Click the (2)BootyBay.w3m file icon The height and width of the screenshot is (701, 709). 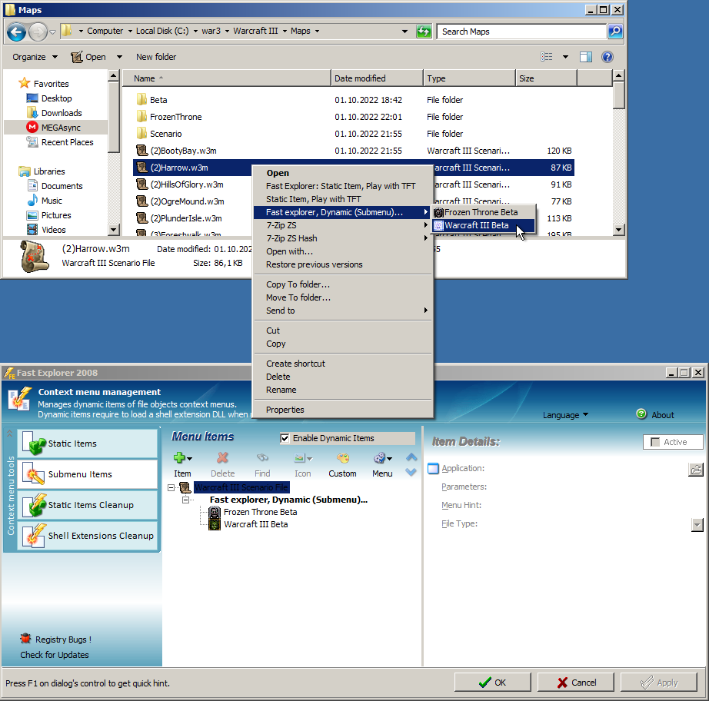[142, 151]
